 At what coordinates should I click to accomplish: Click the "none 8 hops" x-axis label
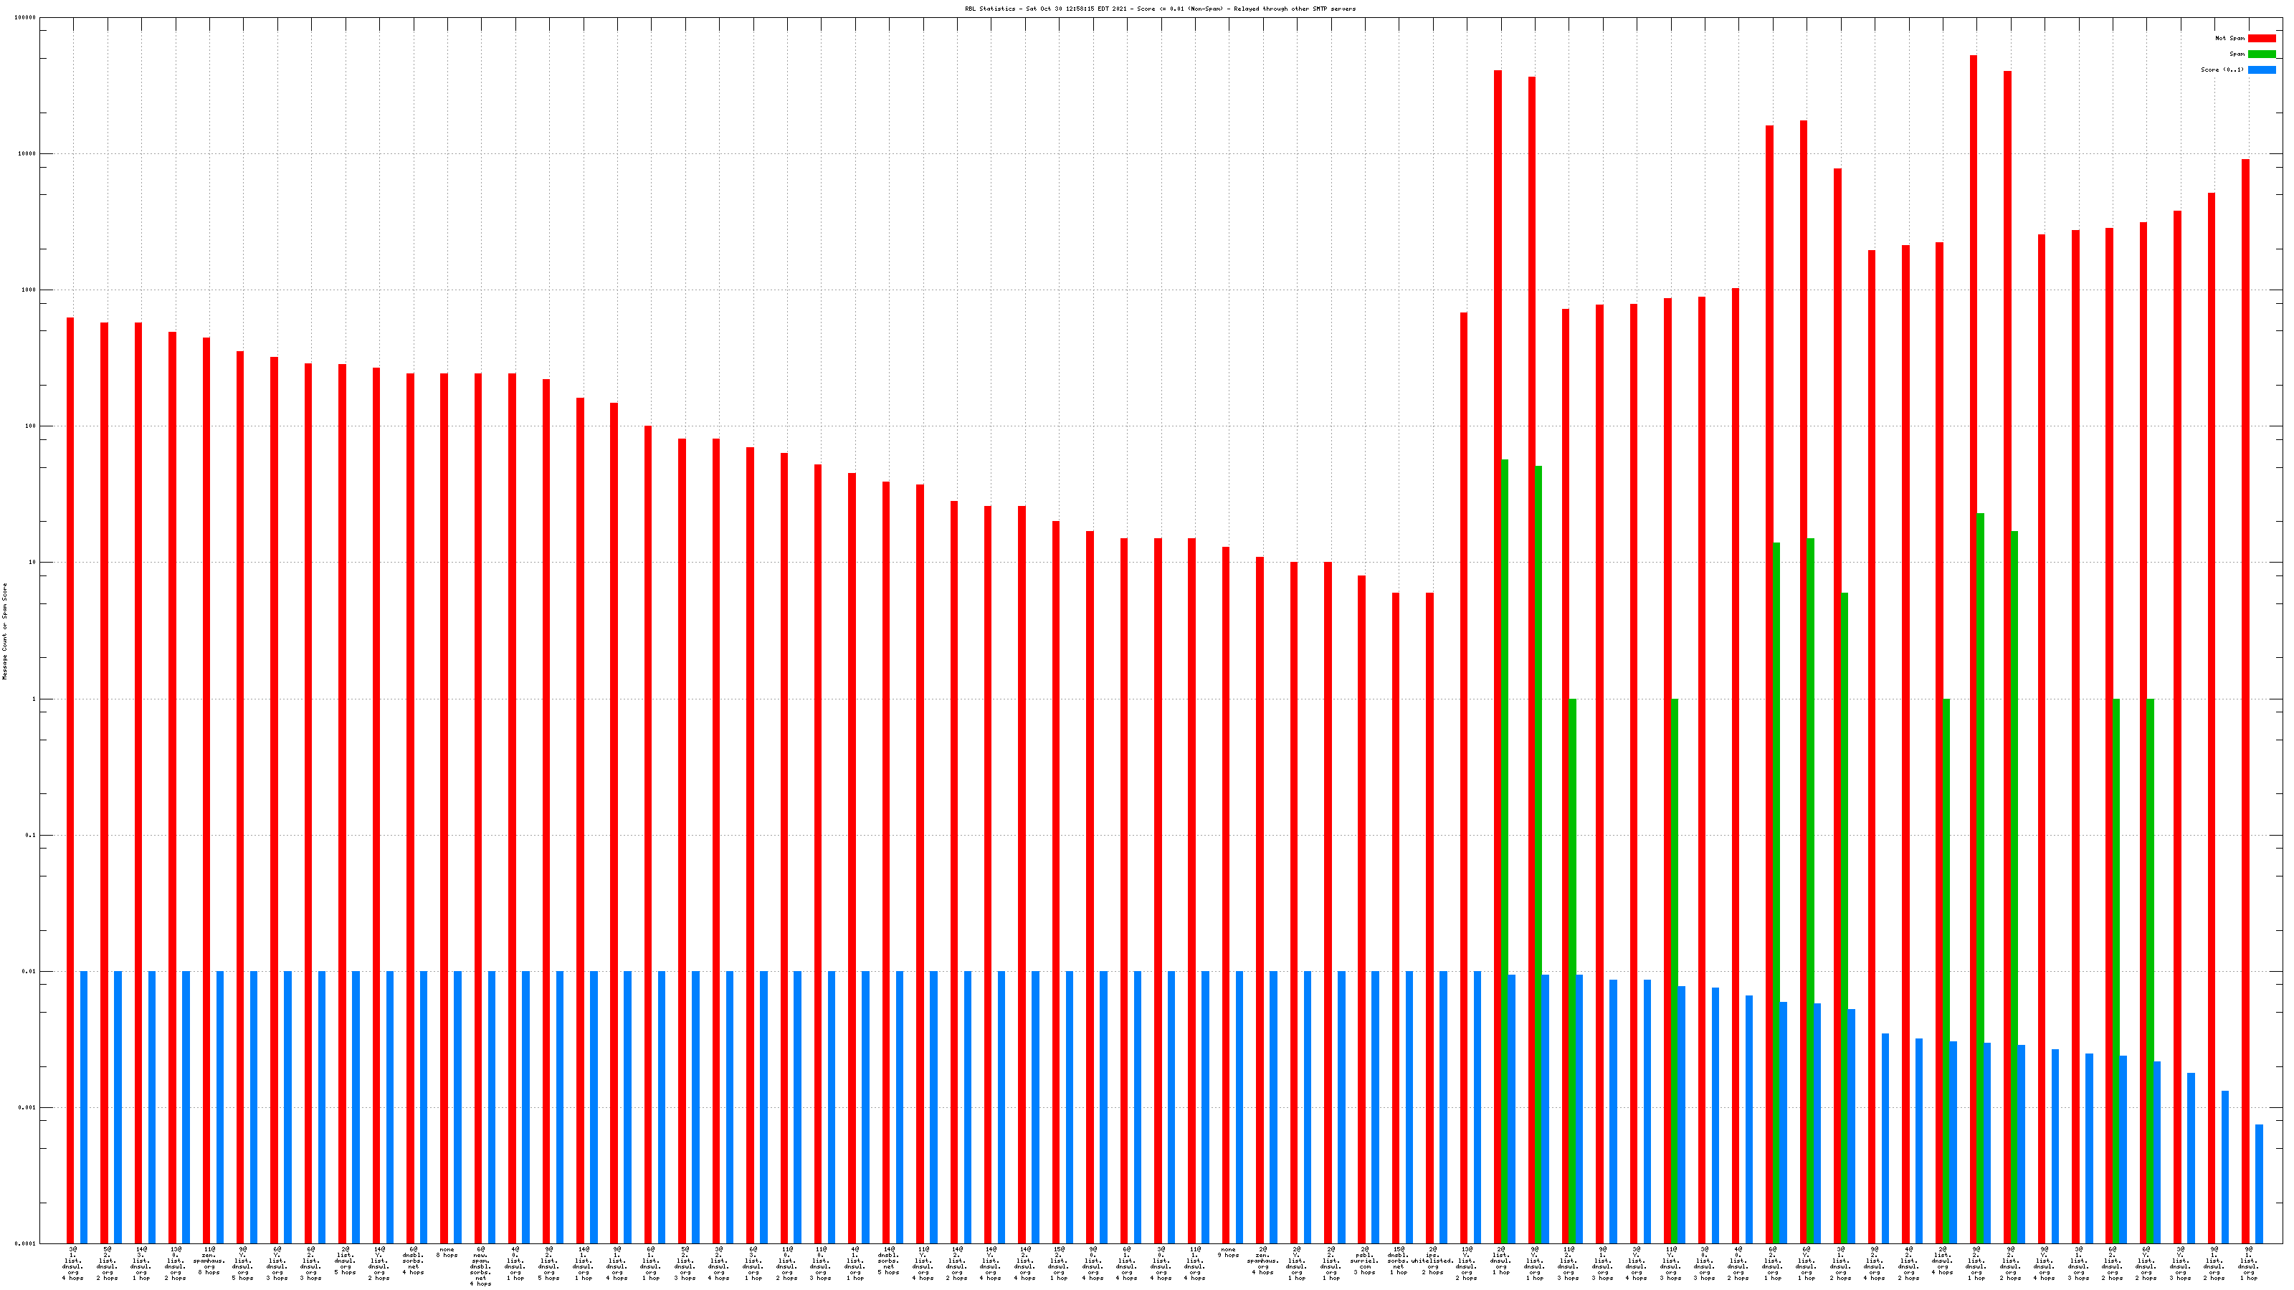447,1253
